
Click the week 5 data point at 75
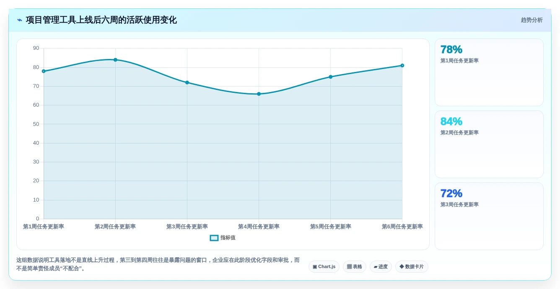pyautogui.click(x=330, y=77)
